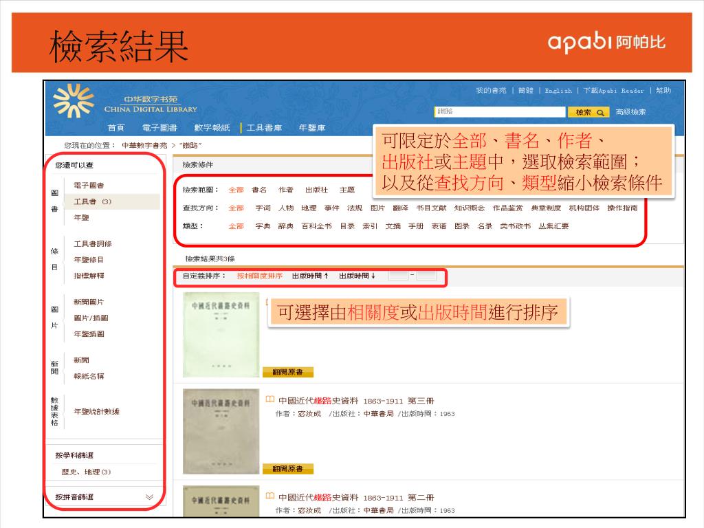Sort by 出版時間 ascending arrow

310,276
